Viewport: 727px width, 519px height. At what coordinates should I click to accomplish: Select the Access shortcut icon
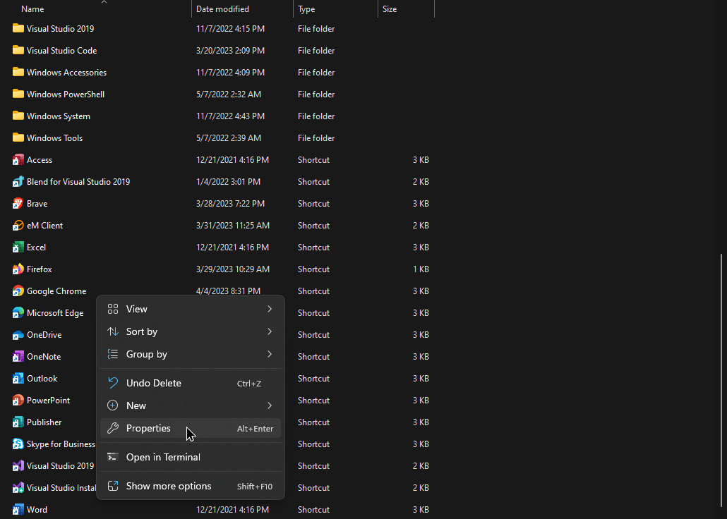(x=18, y=159)
